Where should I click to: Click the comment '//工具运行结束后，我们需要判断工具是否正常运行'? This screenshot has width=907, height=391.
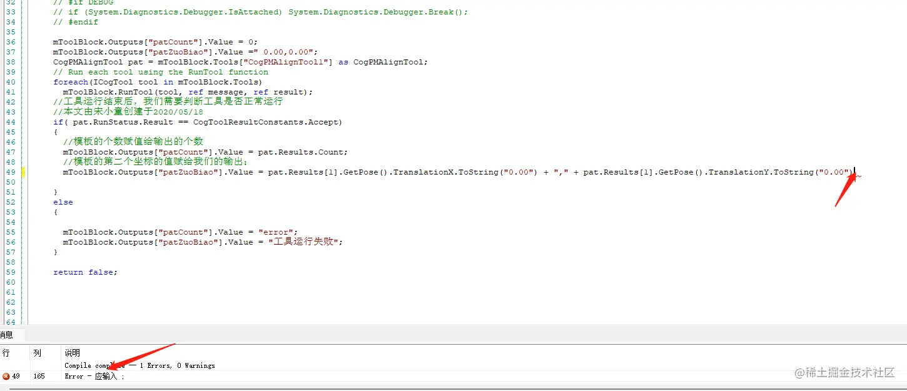pyautogui.click(x=168, y=101)
